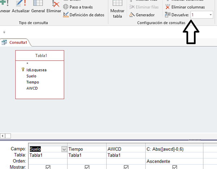Viewport: 217px width, 169px height.
Task: Click the pane splitter grip handle
Action: (195, 140)
